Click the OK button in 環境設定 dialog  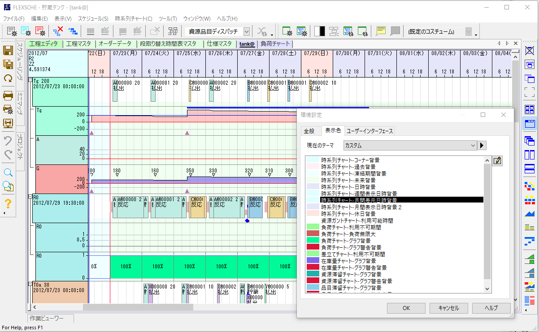[x=406, y=308]
